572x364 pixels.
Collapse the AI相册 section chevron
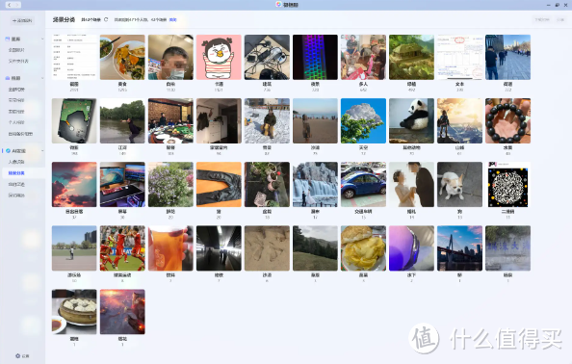click(42, 150)
